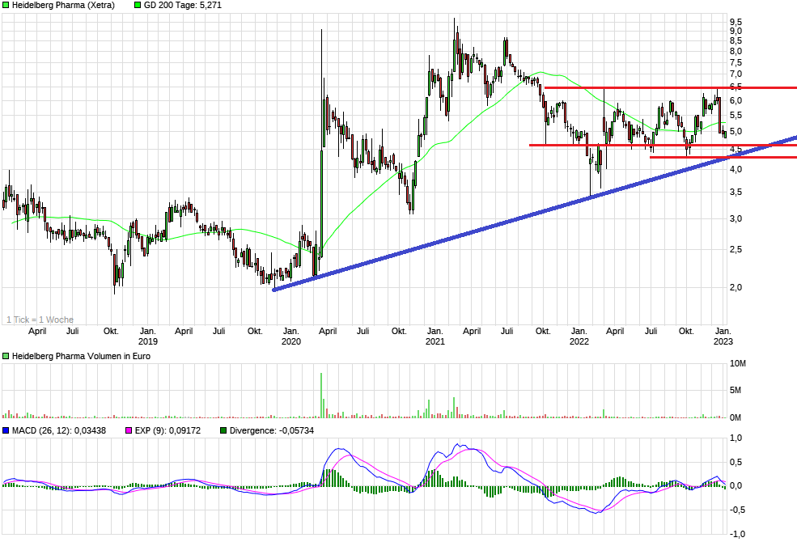The width and height of the screenshot is (797, 542).
Task: Click the tallest volume bar in spring 2020
Action: pos(321,396)
